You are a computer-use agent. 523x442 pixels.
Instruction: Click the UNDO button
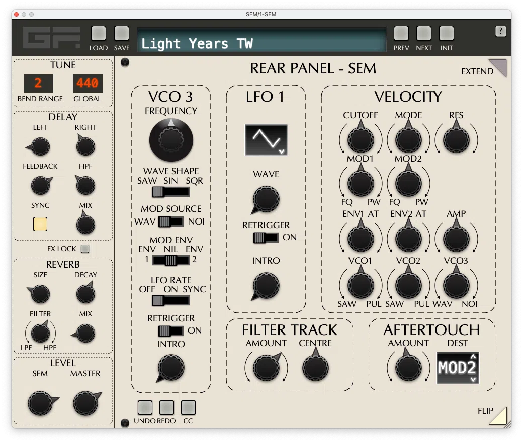click(145, 408)
